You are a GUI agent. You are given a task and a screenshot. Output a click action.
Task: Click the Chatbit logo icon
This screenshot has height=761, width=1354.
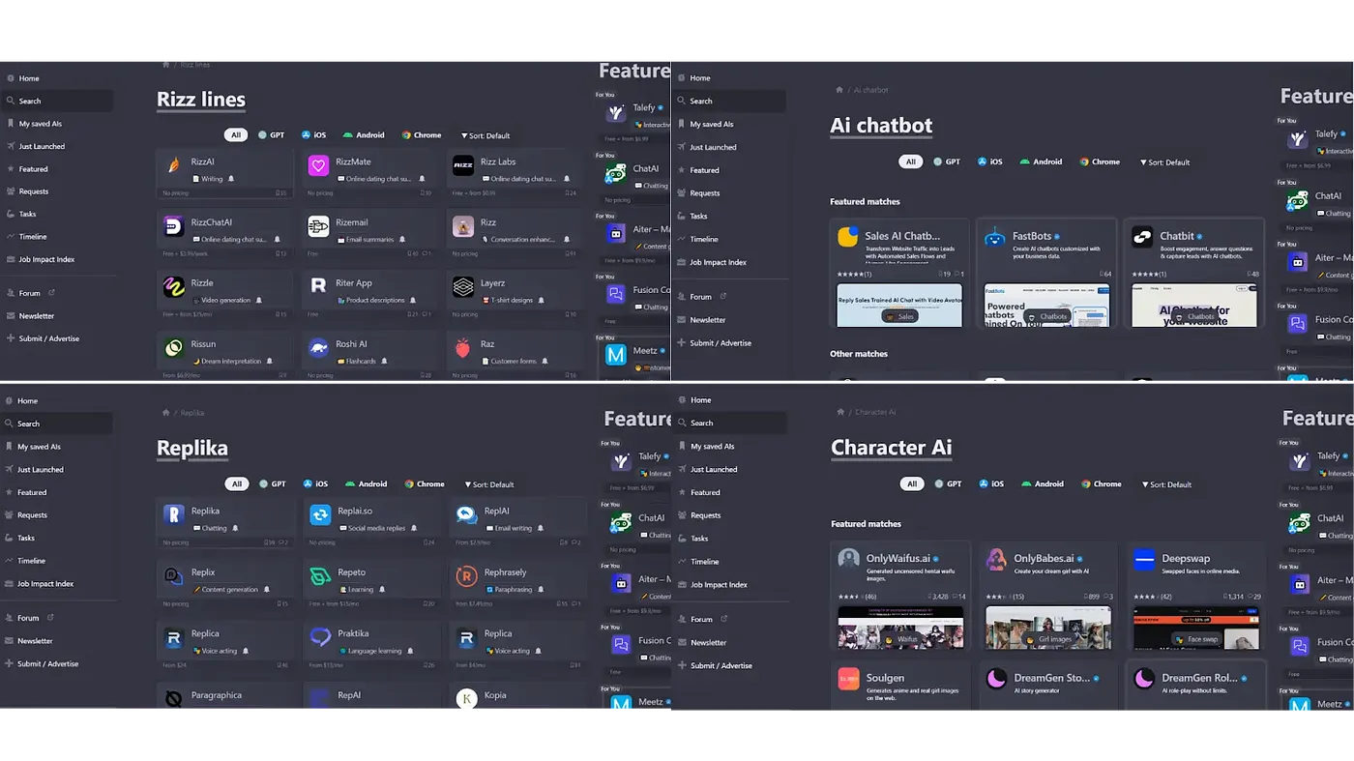(1142, 238)
